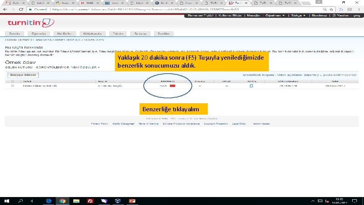364x205 pixels.
Task: Switch to Chrome on the taskbar
Action: tap(63, 201)
